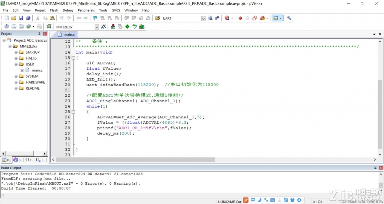The height and width of the screenshot is (204, 384).
Task: Start the debug session icon
Action: (227, 18)
